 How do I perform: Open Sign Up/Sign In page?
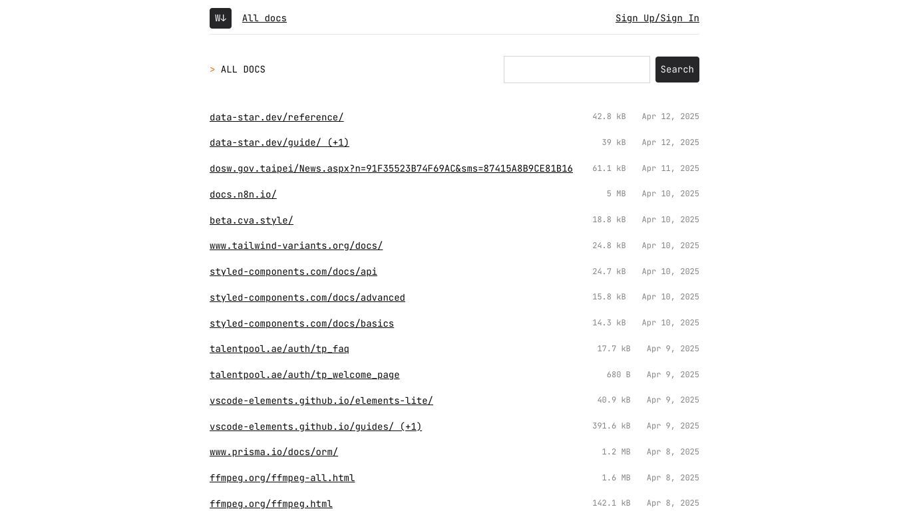(657, 18)
